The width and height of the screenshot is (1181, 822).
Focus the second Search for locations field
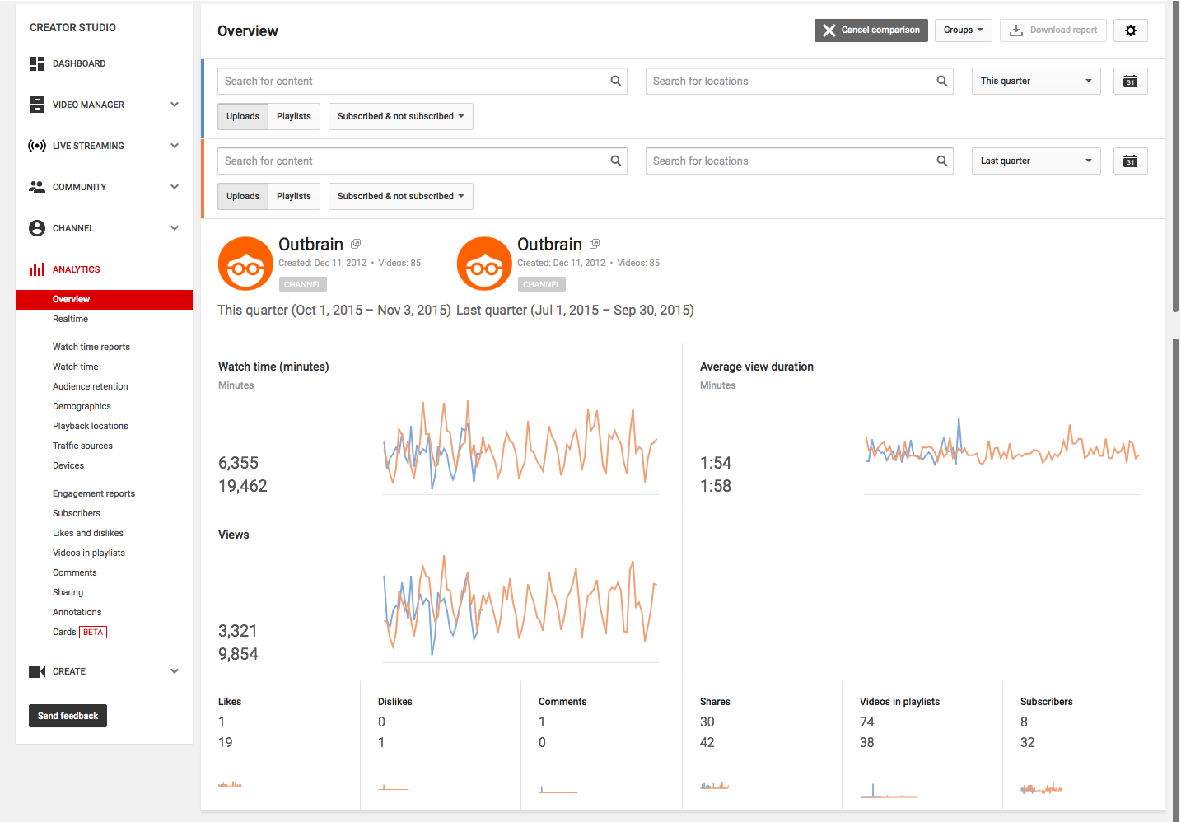(x=791, y=161)
